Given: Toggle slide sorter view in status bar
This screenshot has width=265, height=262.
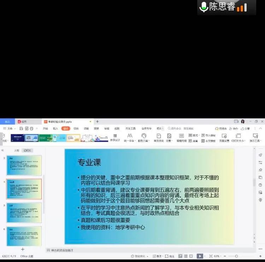Looking at the screenshot, I should (185, 256).
